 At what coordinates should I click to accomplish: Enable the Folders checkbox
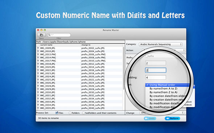coord(70,113)
